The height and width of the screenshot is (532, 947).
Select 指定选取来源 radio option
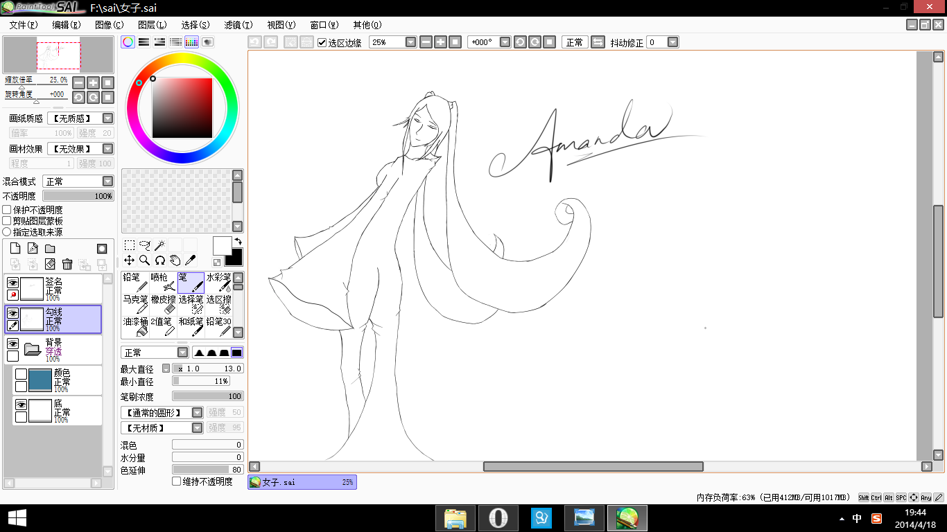[x=7, y=232]
